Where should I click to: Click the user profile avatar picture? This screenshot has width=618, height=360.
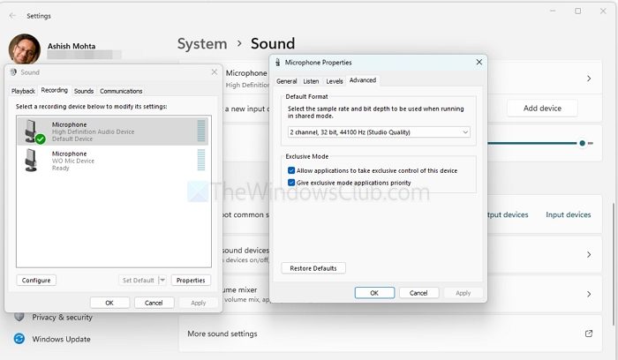[26, 50]
